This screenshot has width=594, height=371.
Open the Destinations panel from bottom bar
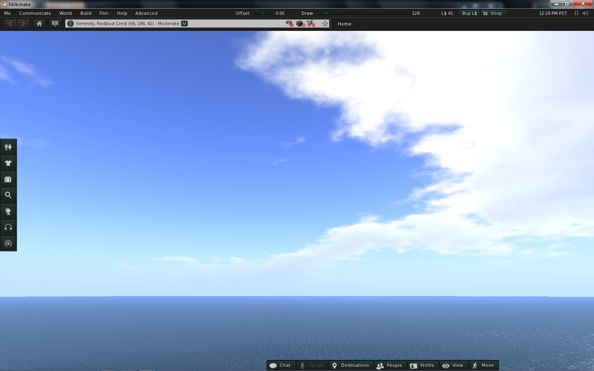351,366
